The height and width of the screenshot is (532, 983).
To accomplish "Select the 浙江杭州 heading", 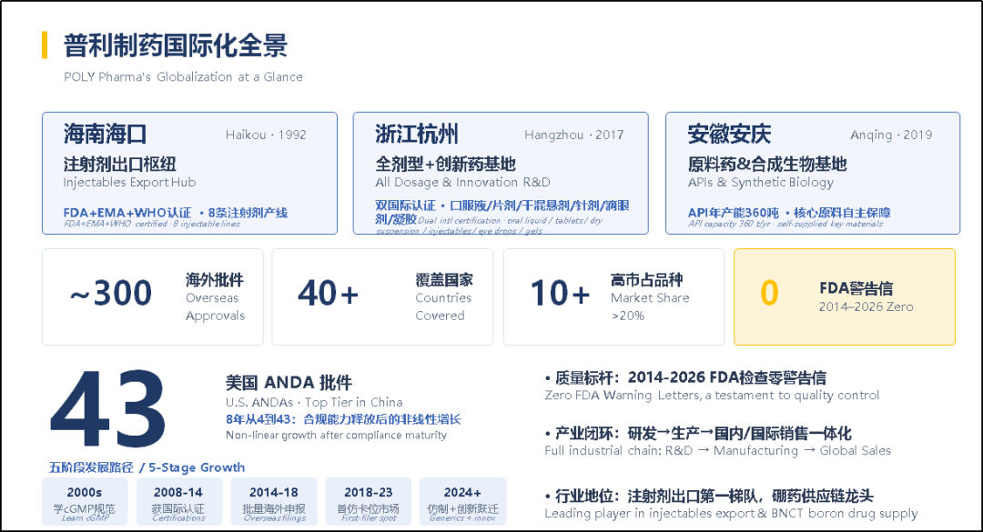I will [x=417, y=134].
